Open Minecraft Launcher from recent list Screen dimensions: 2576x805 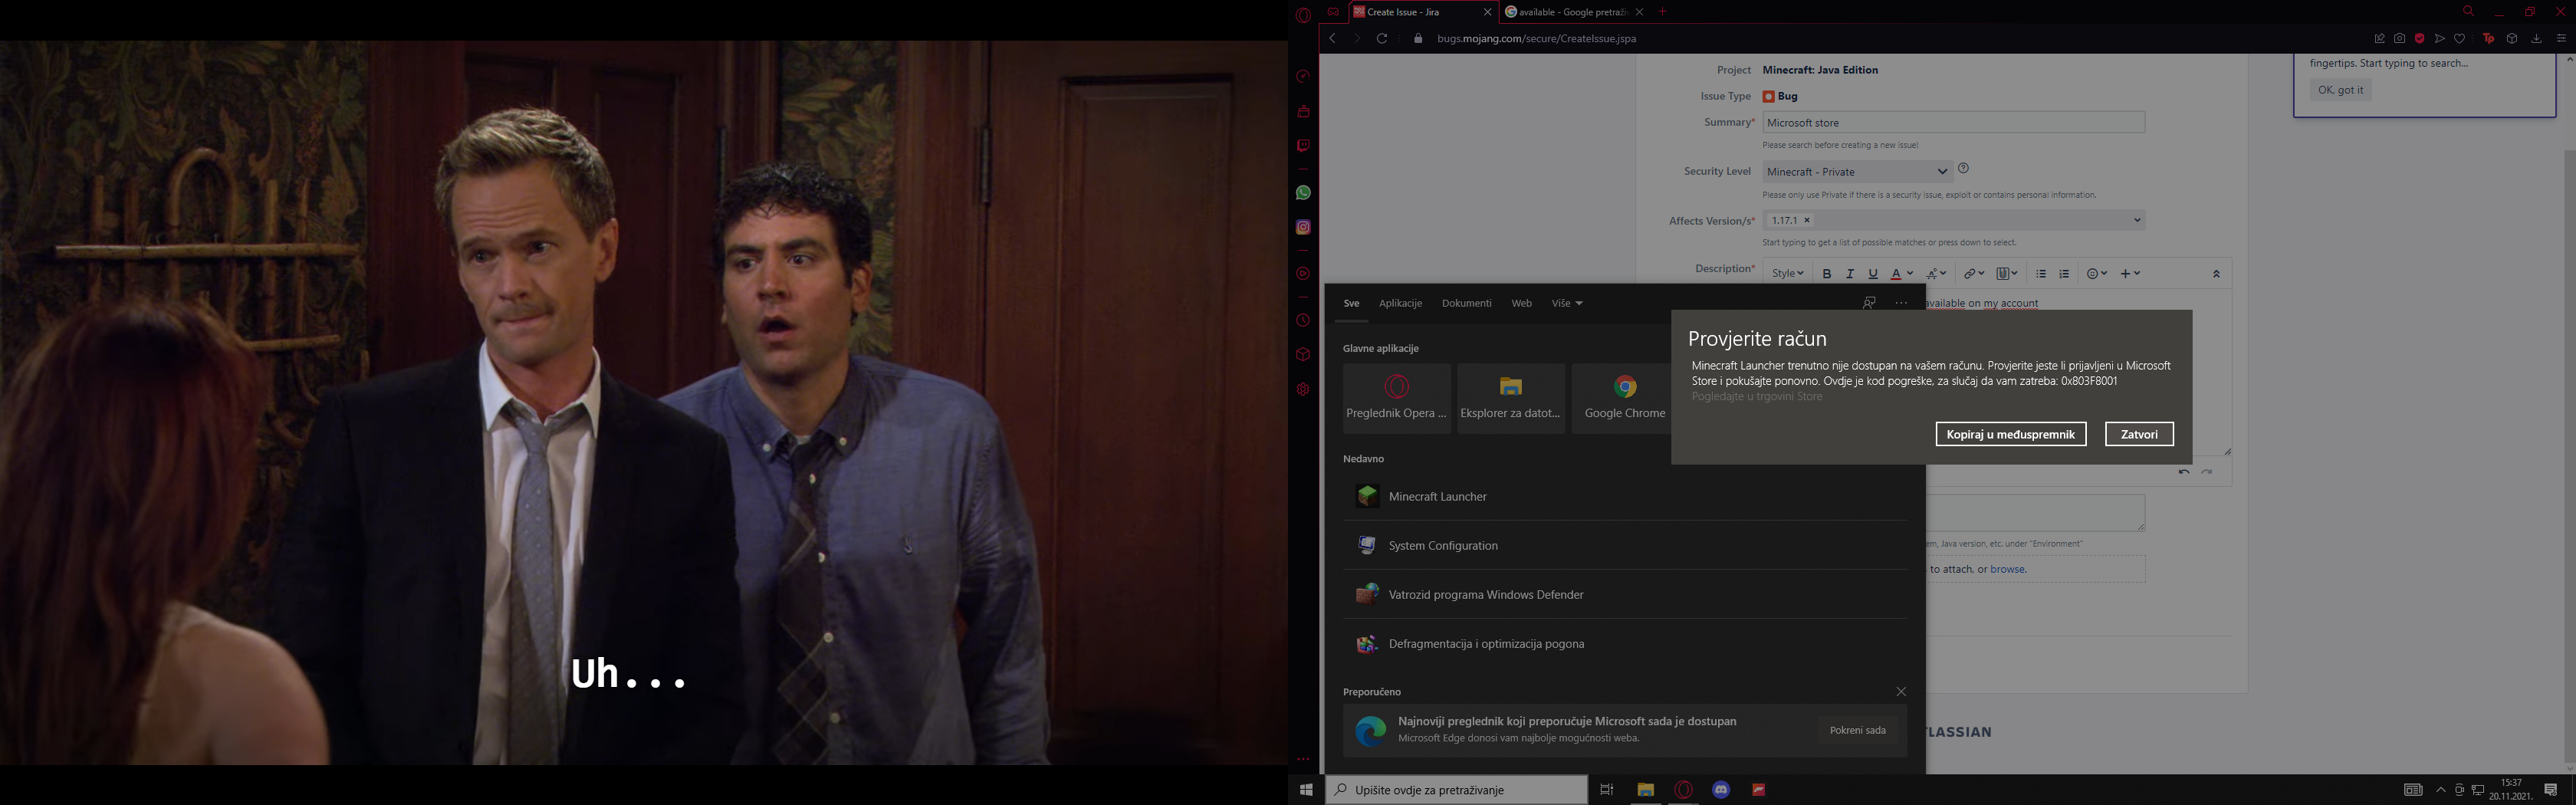tap(1625, 496)
